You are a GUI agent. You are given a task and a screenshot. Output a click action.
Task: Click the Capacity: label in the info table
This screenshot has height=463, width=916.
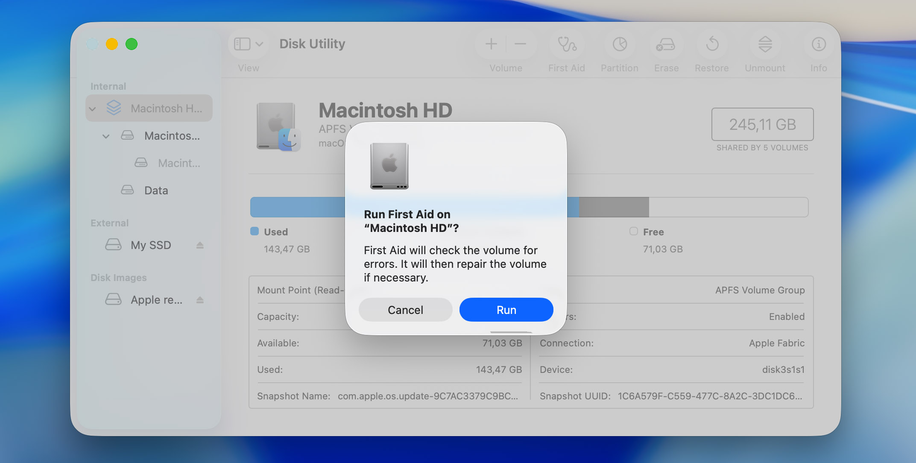(278, 316)
